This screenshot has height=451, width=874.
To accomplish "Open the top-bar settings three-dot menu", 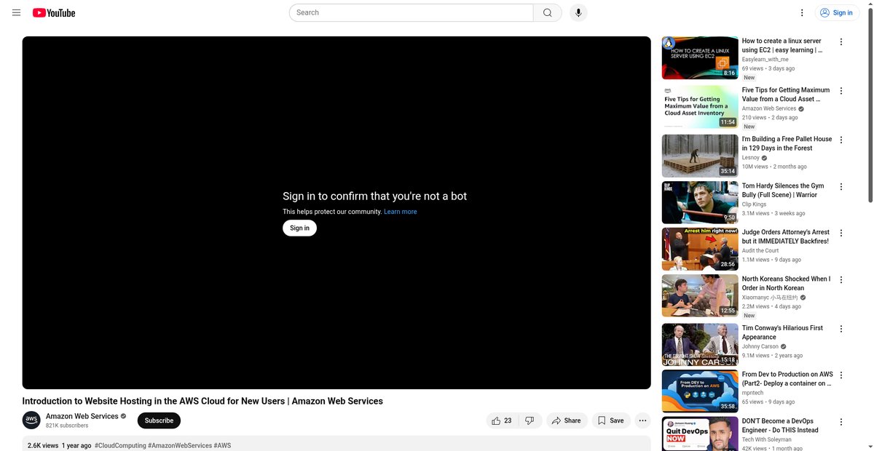I will (x=802, y=12).
